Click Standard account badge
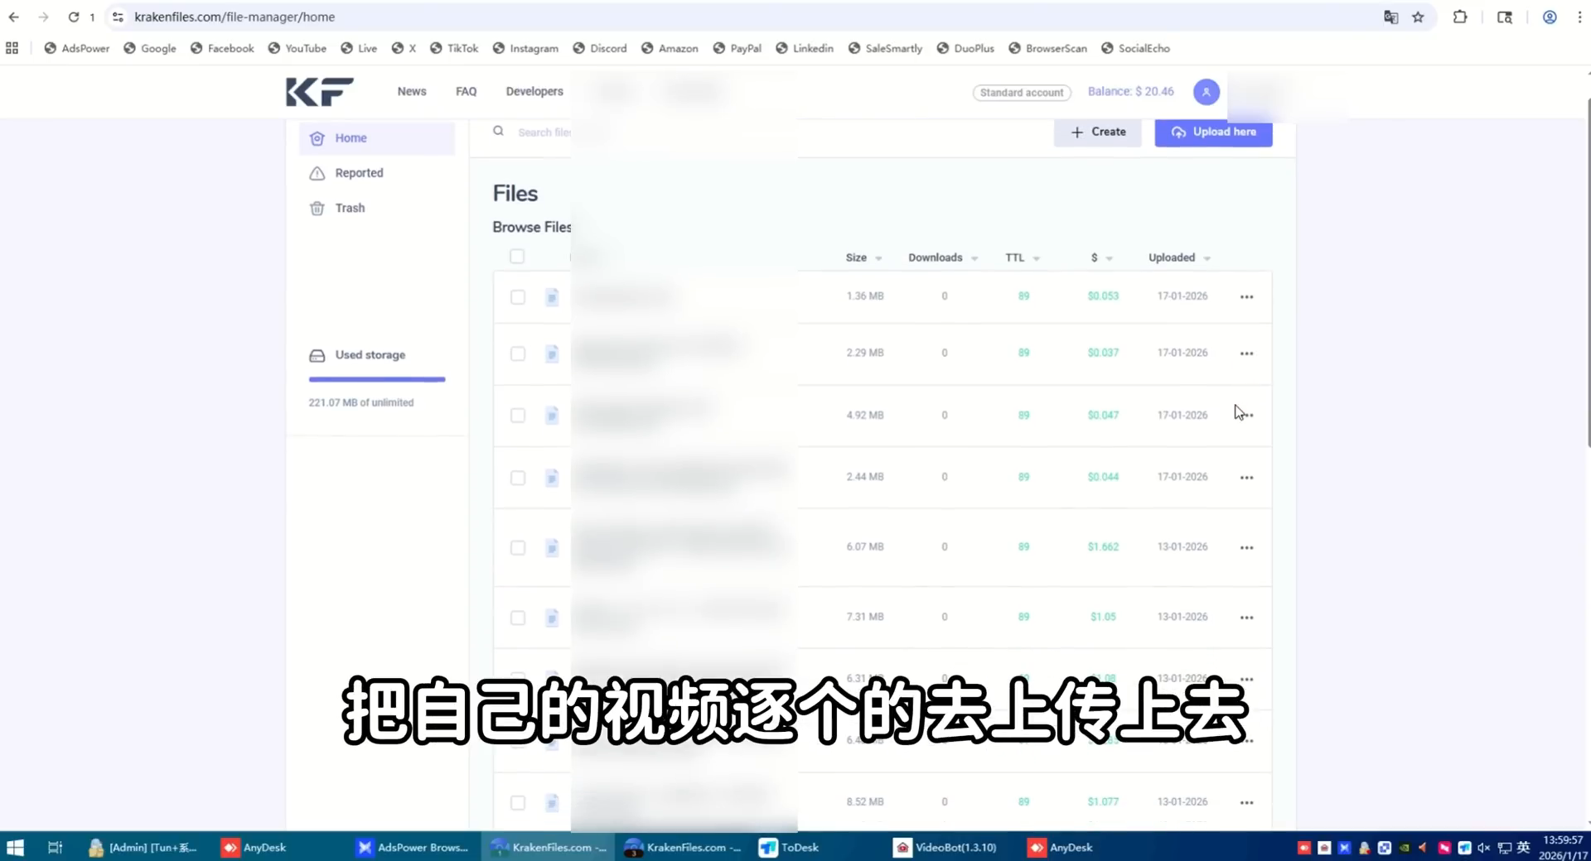 click(x=1022, y=93)
